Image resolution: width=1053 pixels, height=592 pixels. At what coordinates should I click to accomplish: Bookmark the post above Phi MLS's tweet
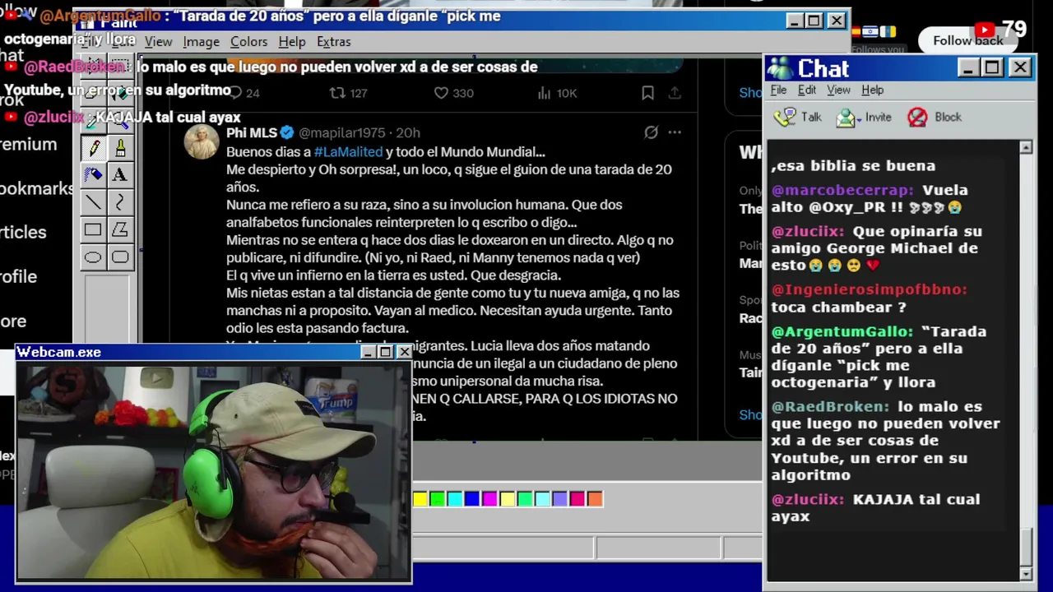(648, 93)
